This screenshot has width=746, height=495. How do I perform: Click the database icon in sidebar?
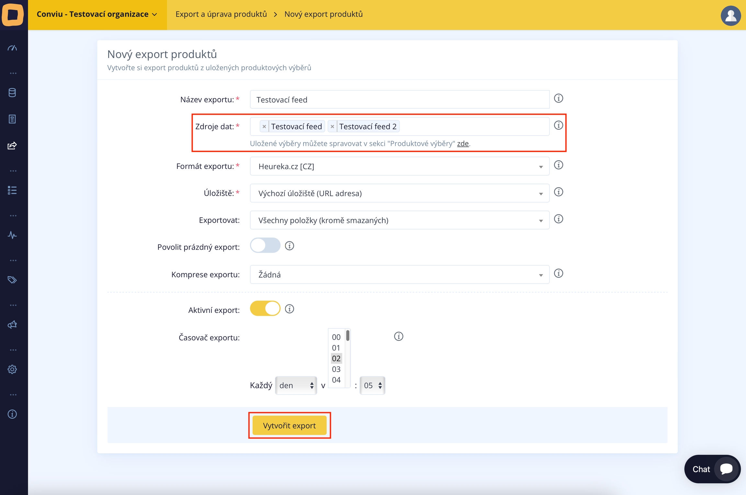pyautogui.click(x=12, y=93)
